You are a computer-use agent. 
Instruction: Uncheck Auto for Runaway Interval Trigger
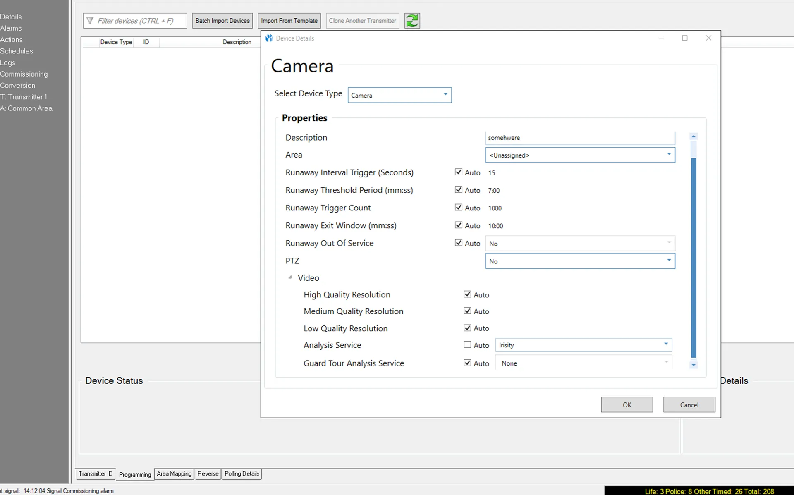coord(458,172)
